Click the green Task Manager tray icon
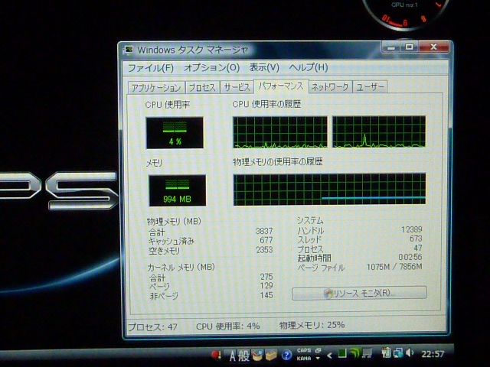Screen dimensions: 490x367 pos(342,353)
